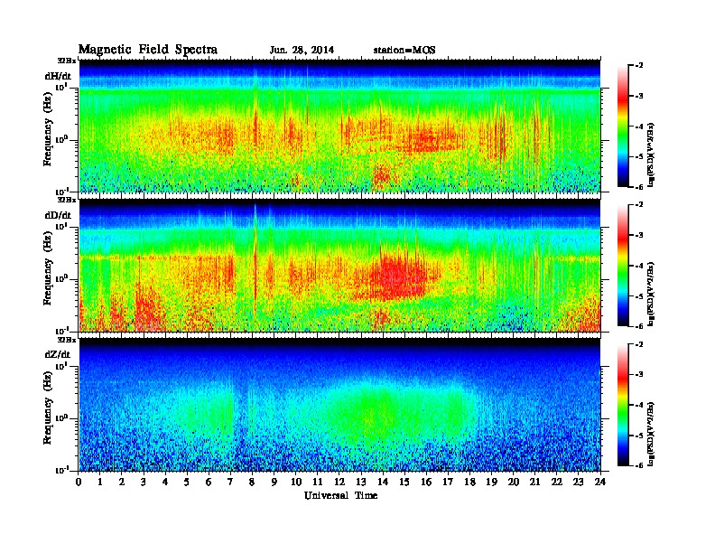Click the "-6" value on the dH/dt color scale
715x553 pixels.
coord(639,187)
